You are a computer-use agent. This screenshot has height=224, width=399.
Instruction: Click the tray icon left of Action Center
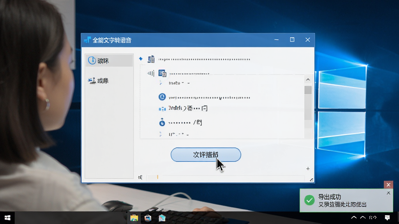click(373, 217)
